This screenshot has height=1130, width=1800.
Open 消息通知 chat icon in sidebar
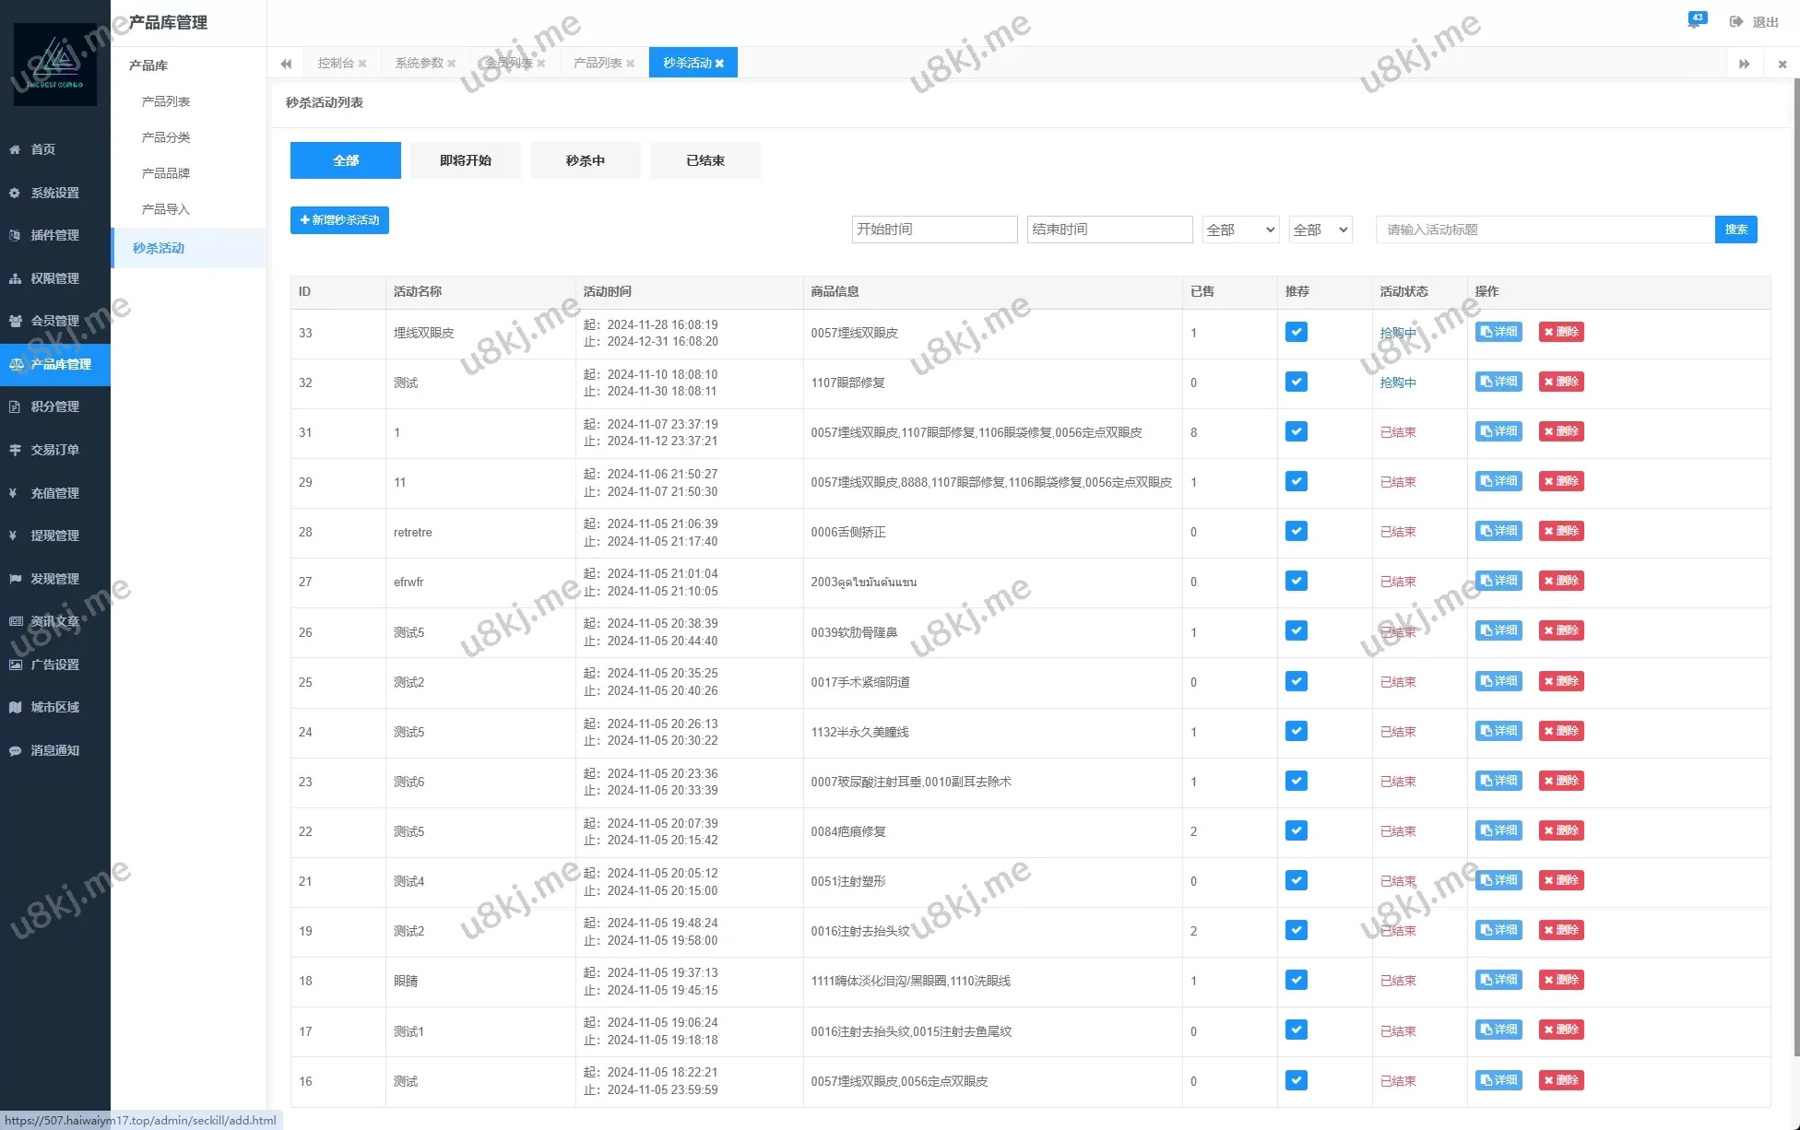pyautogui.click(x=15, y=750)
